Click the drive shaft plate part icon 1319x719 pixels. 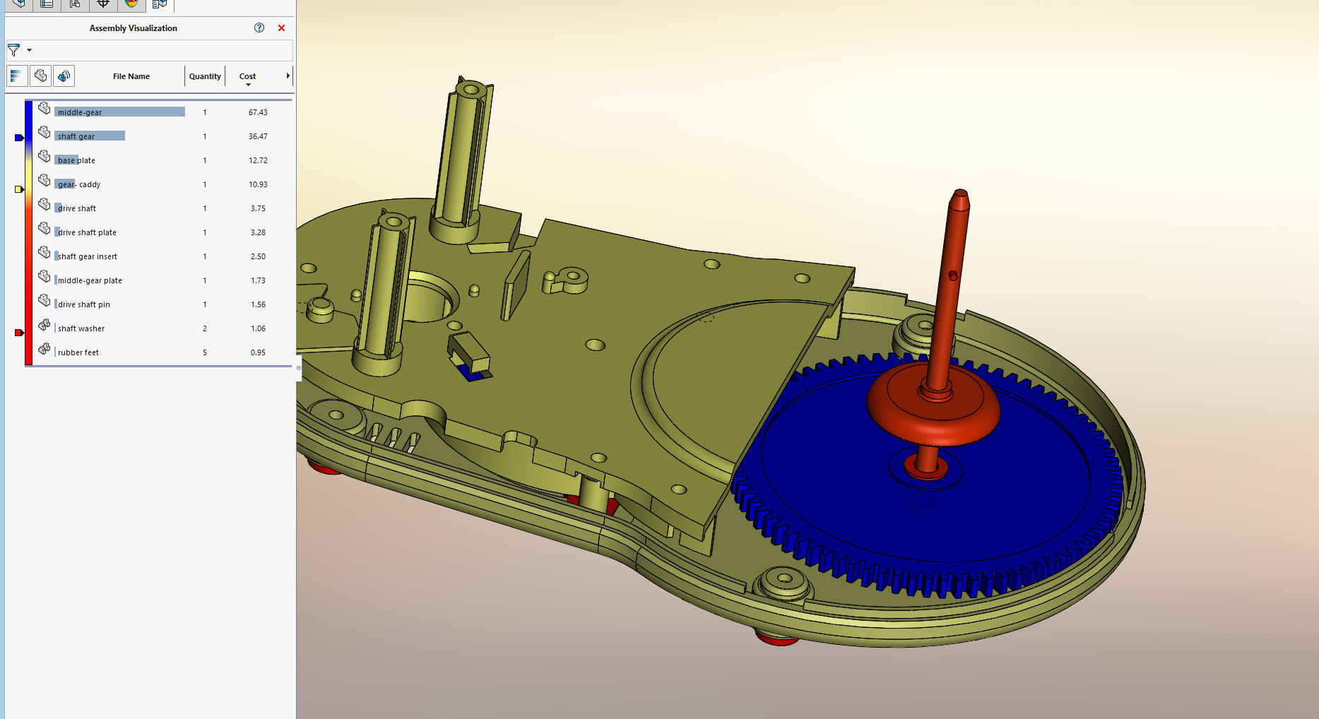pos(44,228)
